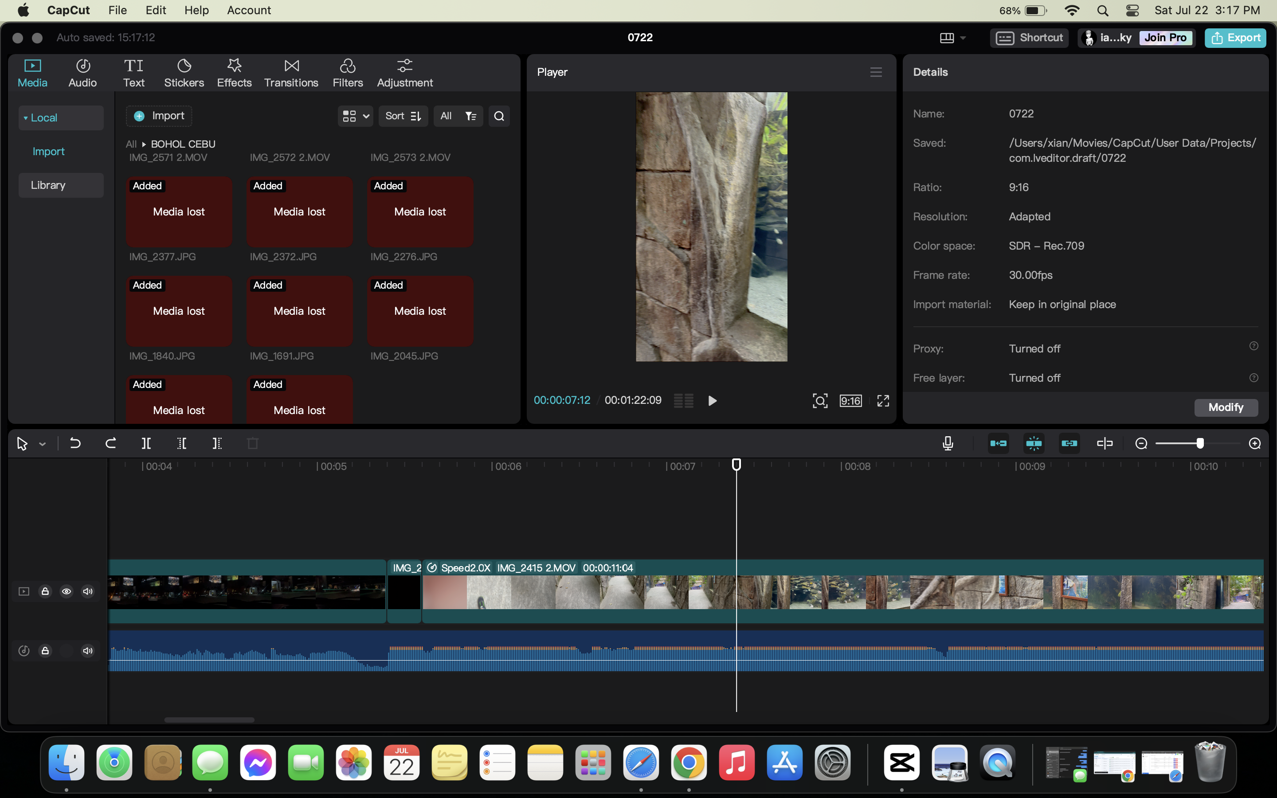The width and height of the screenshot is (1277, 798).
Task: Click zoom in timeline plus icon
Action: click(1255, 443)
